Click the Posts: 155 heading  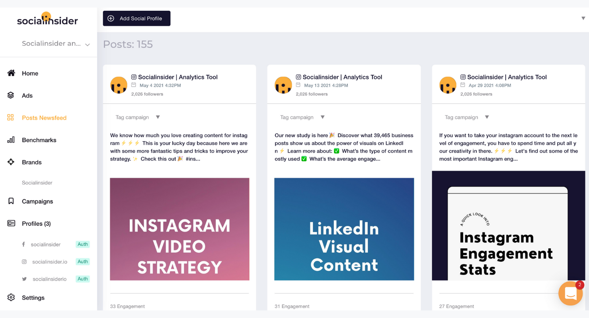128,44
